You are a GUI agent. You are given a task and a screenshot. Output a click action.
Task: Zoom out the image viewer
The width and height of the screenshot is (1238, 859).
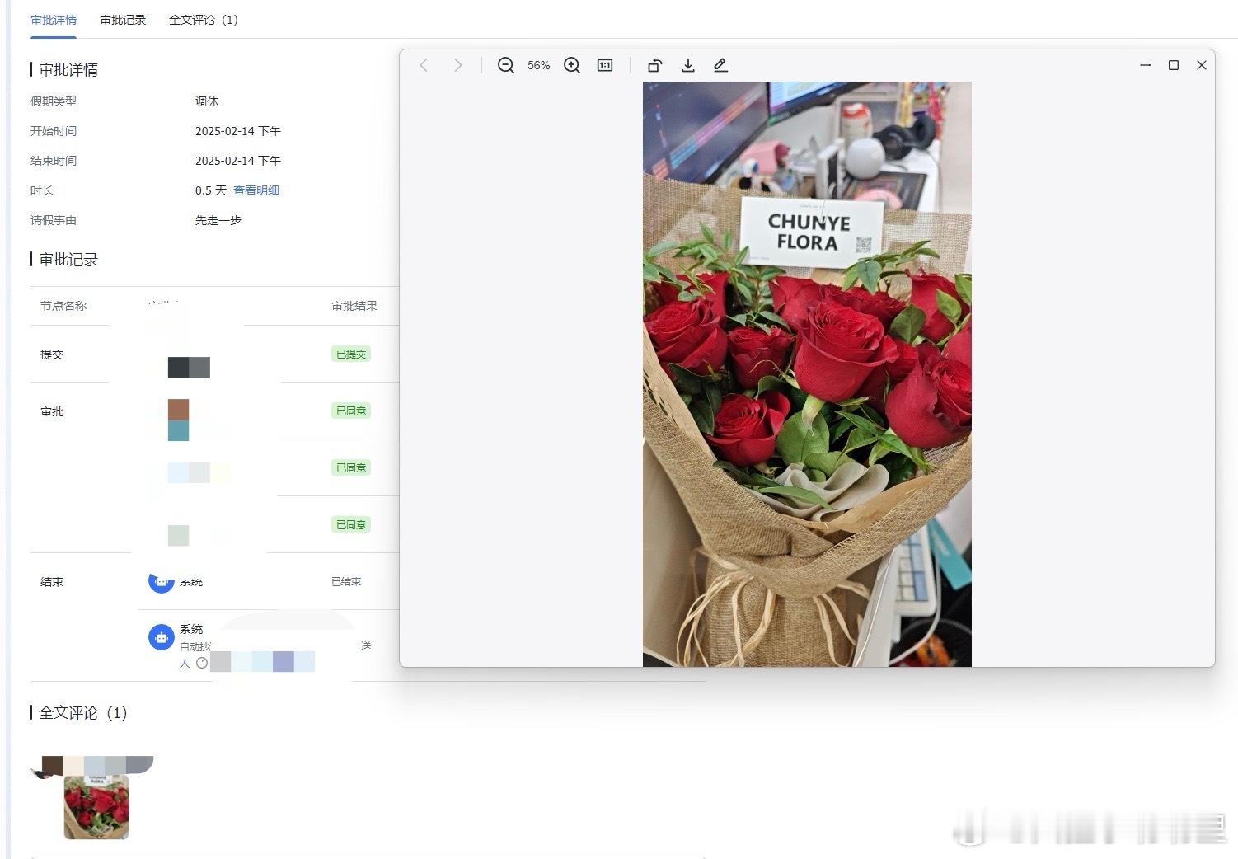click(x=506, y=65)
